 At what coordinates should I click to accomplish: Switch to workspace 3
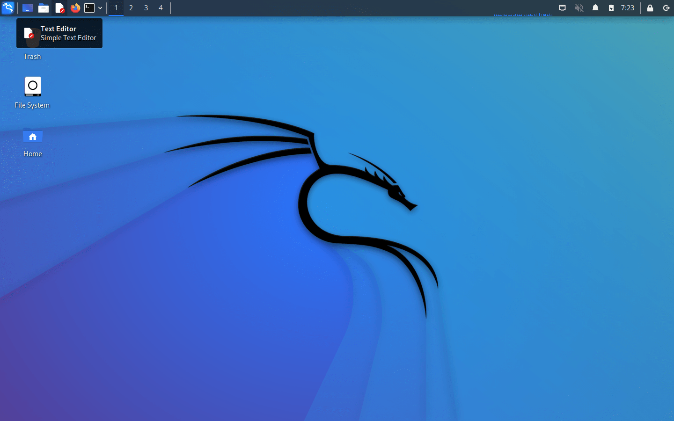[146, 8]
